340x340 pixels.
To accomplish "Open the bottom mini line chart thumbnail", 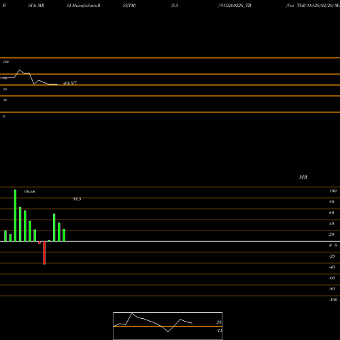I will pyautogui.click(x=168, y=326).
